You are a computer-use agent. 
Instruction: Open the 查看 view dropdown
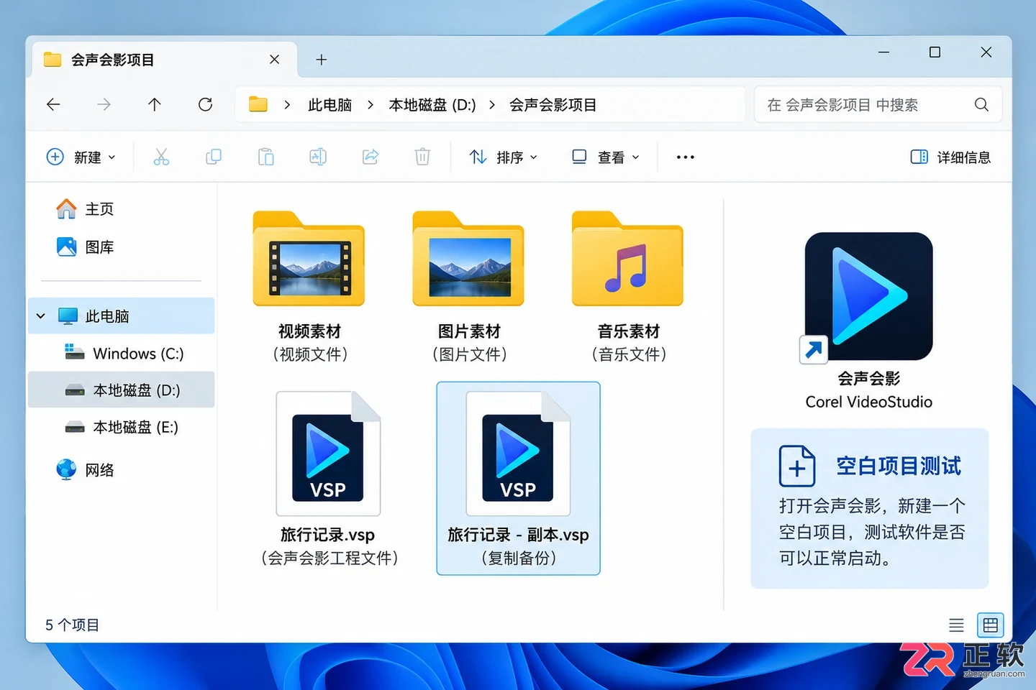tap(605, 157)
